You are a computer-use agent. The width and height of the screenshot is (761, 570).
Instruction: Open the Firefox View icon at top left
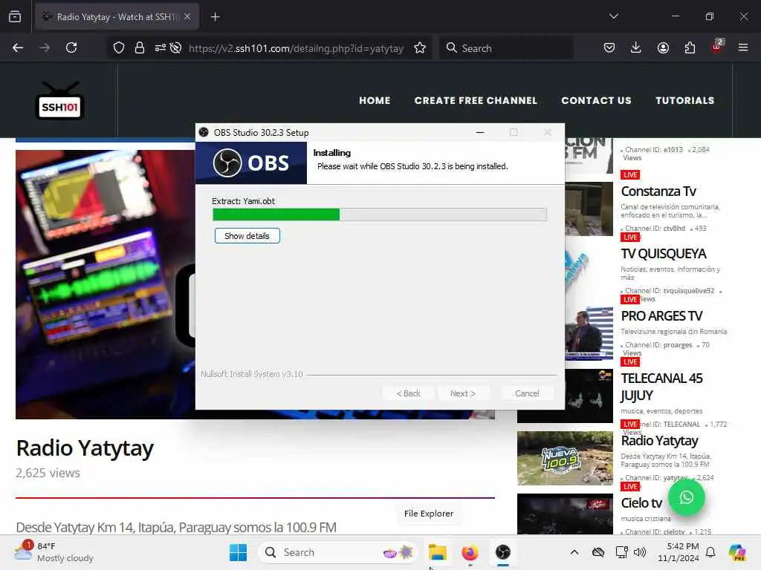coord(15,16)
